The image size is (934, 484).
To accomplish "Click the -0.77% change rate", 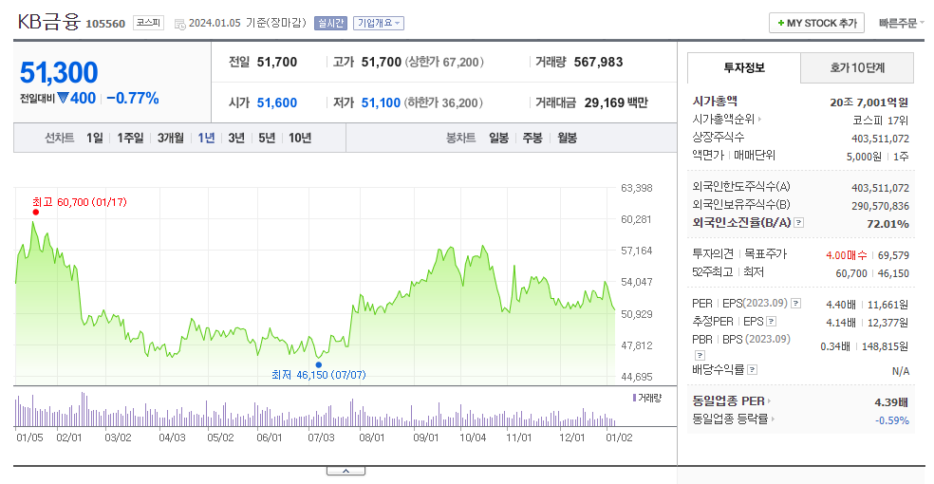I will pos(132,99).
